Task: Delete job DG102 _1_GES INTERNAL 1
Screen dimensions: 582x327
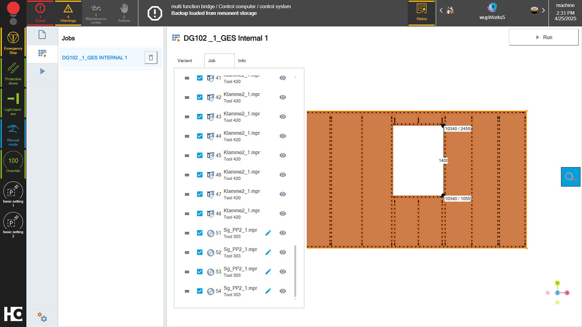Action: pyautogui.click(x=151, y=57)
